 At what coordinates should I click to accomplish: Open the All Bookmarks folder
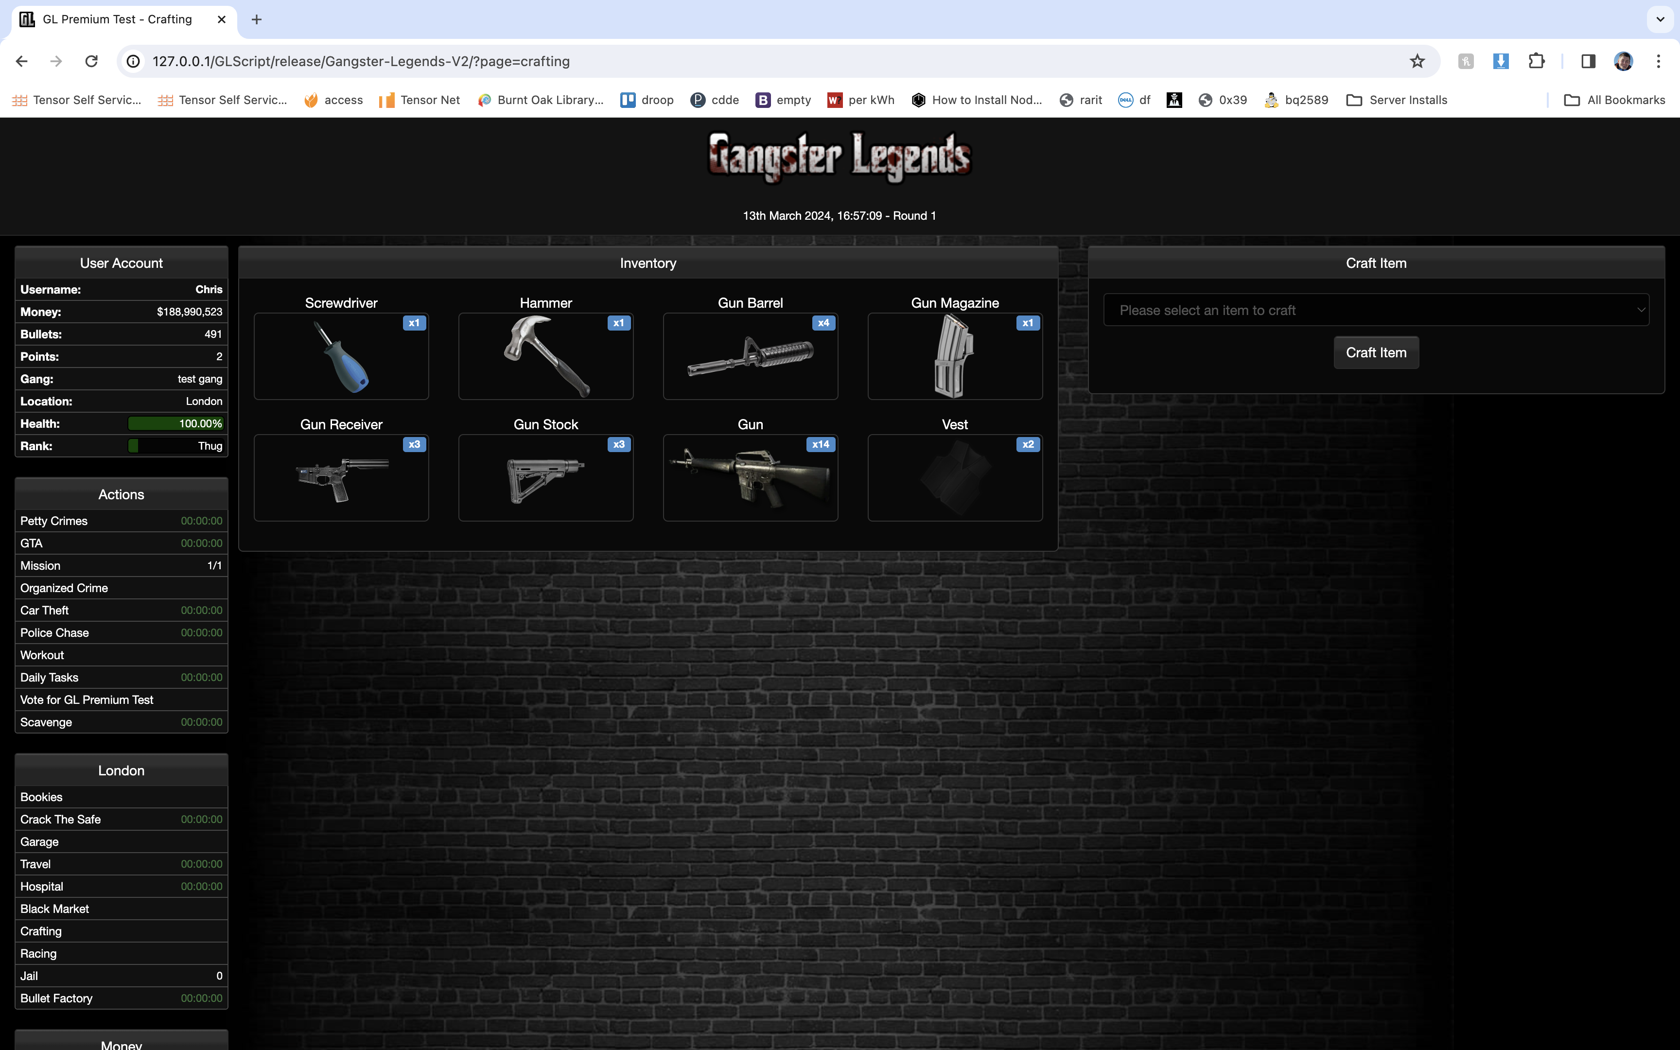[1614, 100]
